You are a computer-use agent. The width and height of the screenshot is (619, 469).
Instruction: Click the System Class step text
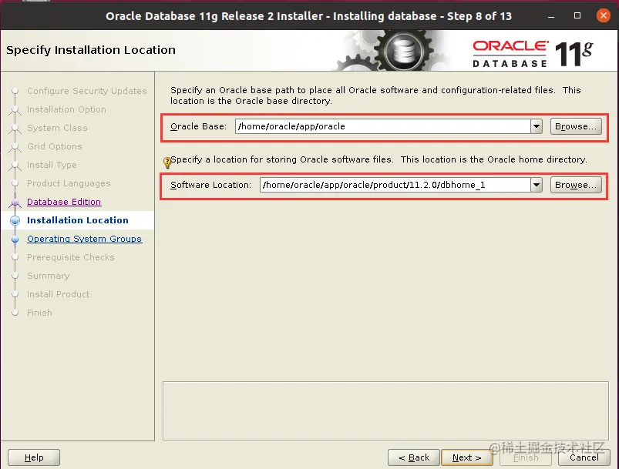(57, 128)
